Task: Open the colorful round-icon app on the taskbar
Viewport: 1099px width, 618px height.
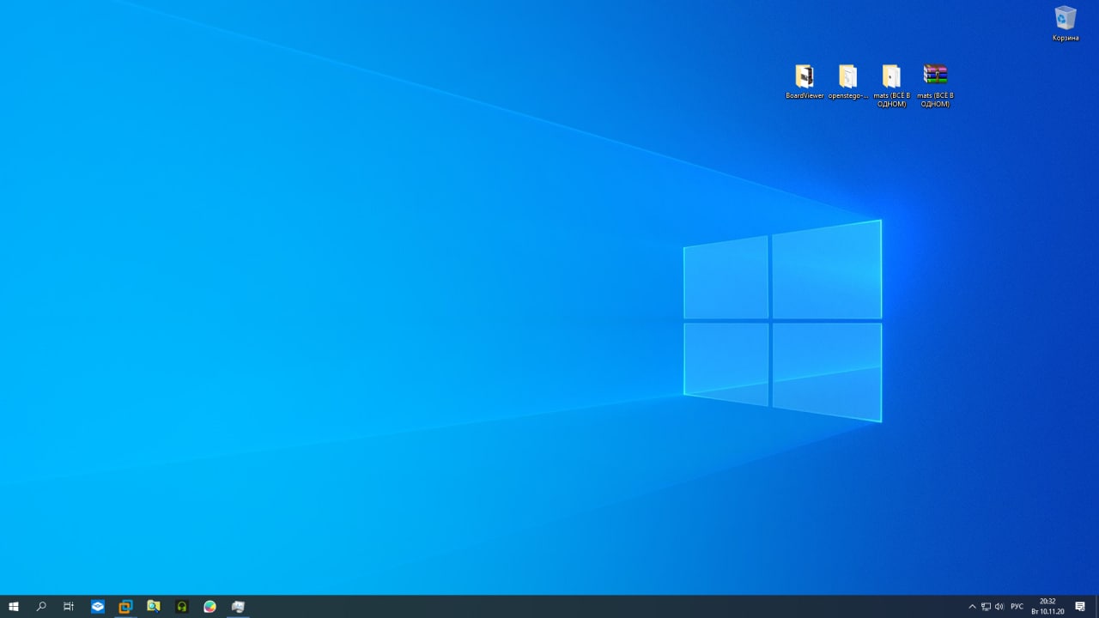Action: (x=209, y=607)
